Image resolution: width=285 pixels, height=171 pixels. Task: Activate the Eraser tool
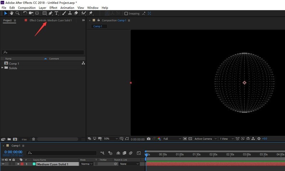coord(76,13)
